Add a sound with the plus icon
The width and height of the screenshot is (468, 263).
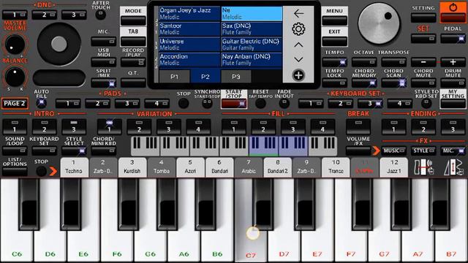tap(298, 75)
